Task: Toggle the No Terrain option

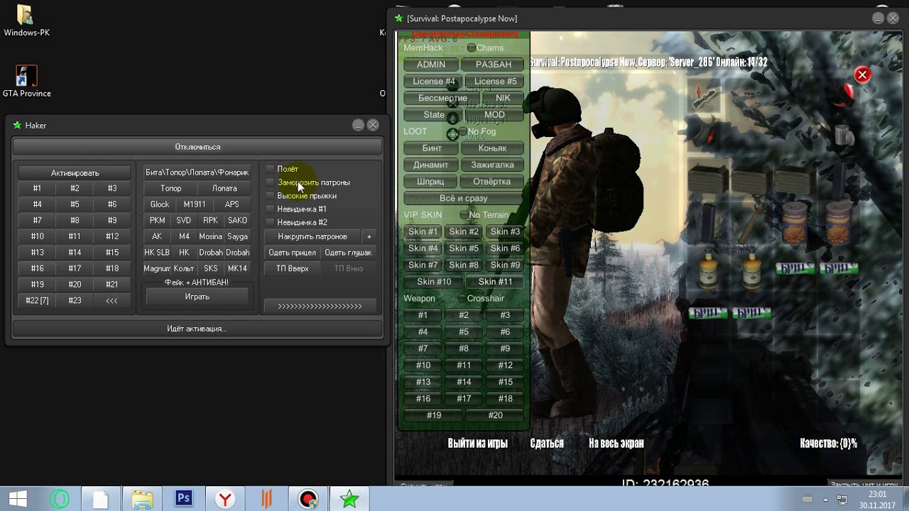Action: pos(464,215)
